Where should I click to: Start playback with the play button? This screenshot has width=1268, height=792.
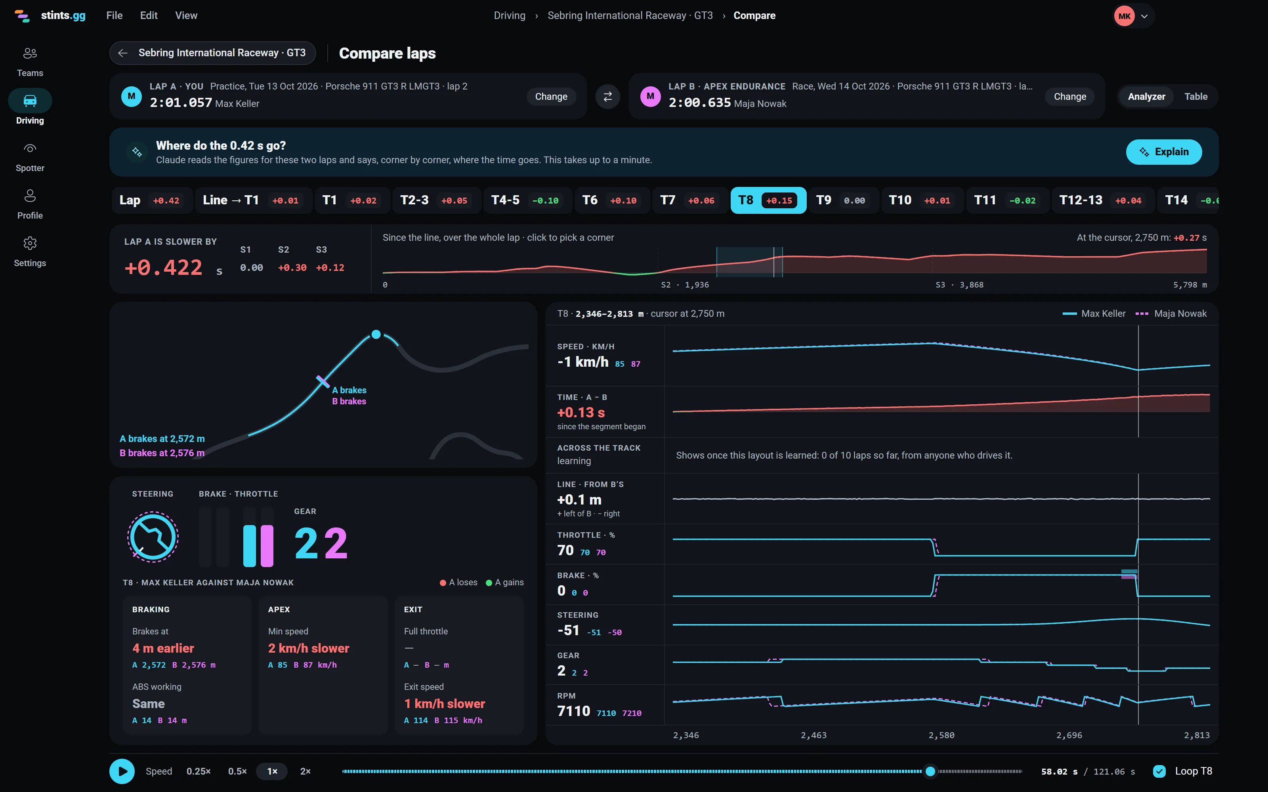122,771
